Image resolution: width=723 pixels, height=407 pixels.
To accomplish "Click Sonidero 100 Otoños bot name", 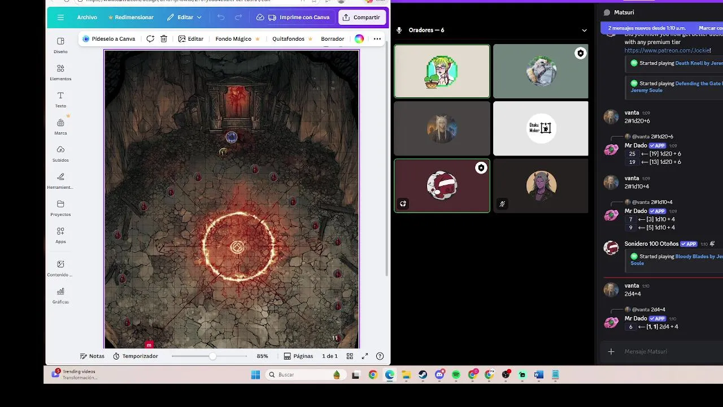I will point(651,244).
